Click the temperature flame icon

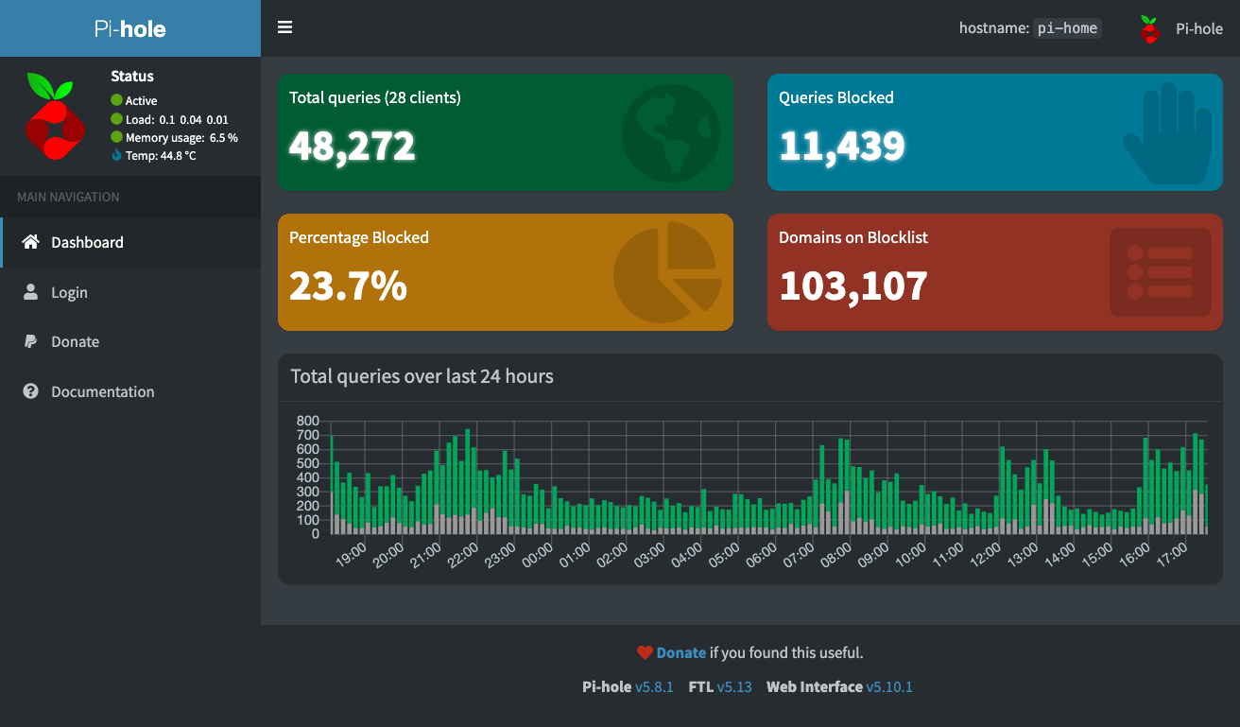coord(117,155)
